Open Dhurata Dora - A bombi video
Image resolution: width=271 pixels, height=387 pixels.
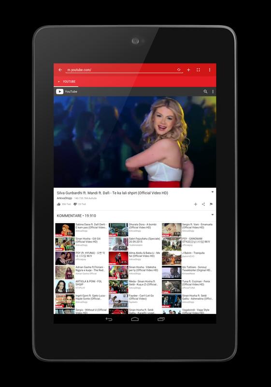143,226
